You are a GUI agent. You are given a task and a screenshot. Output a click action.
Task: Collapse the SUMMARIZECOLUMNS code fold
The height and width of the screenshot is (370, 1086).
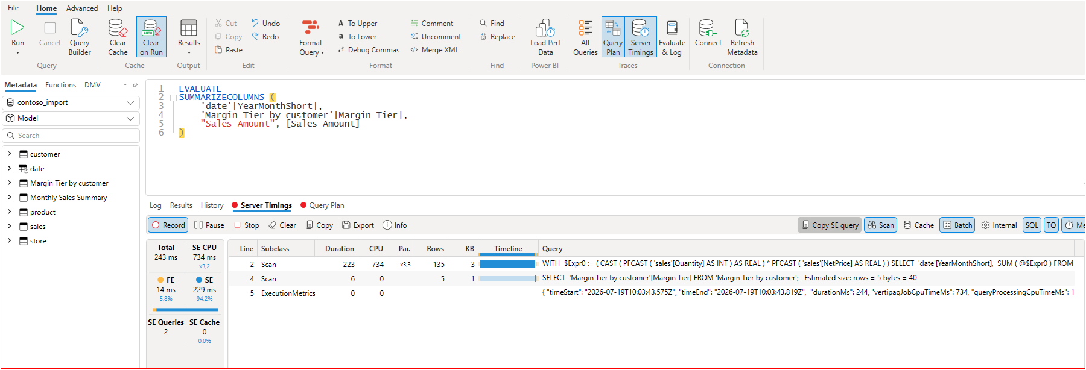tap(173, 98)
